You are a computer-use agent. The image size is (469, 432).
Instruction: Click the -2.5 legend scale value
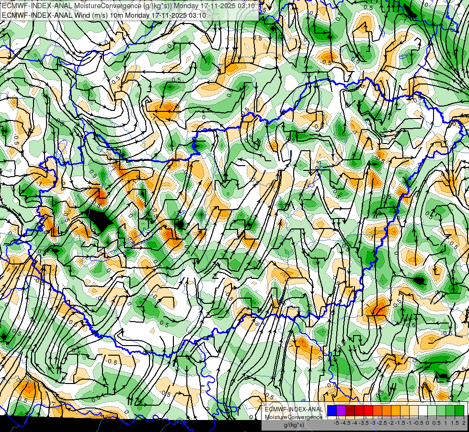(381, 423)
